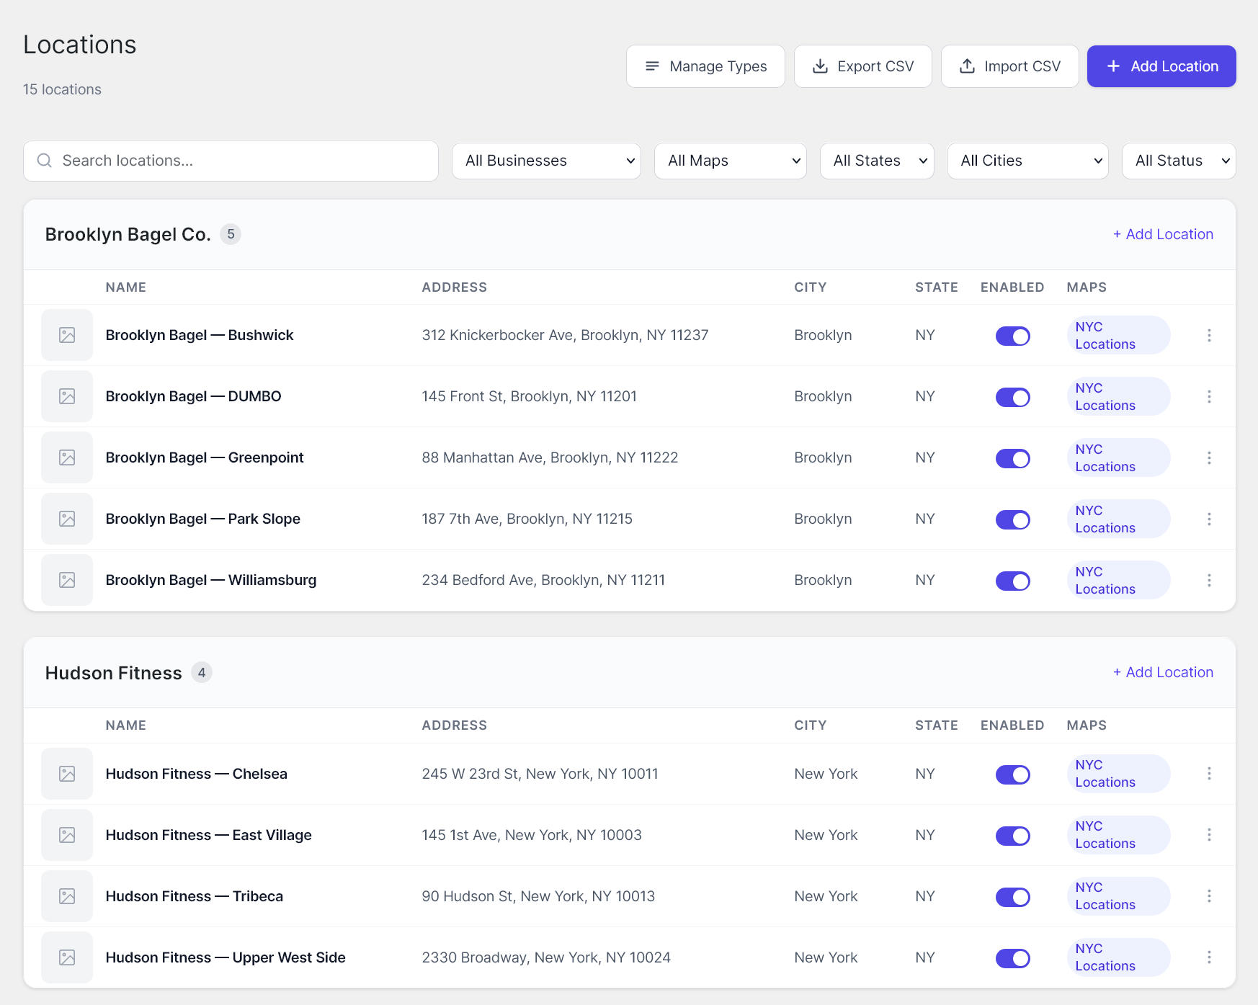This screenshot has width=1258, height=1005.
Task: Click address 187 7th Ave, Brooklyn, NY 11215
Action: click(527, 519)
